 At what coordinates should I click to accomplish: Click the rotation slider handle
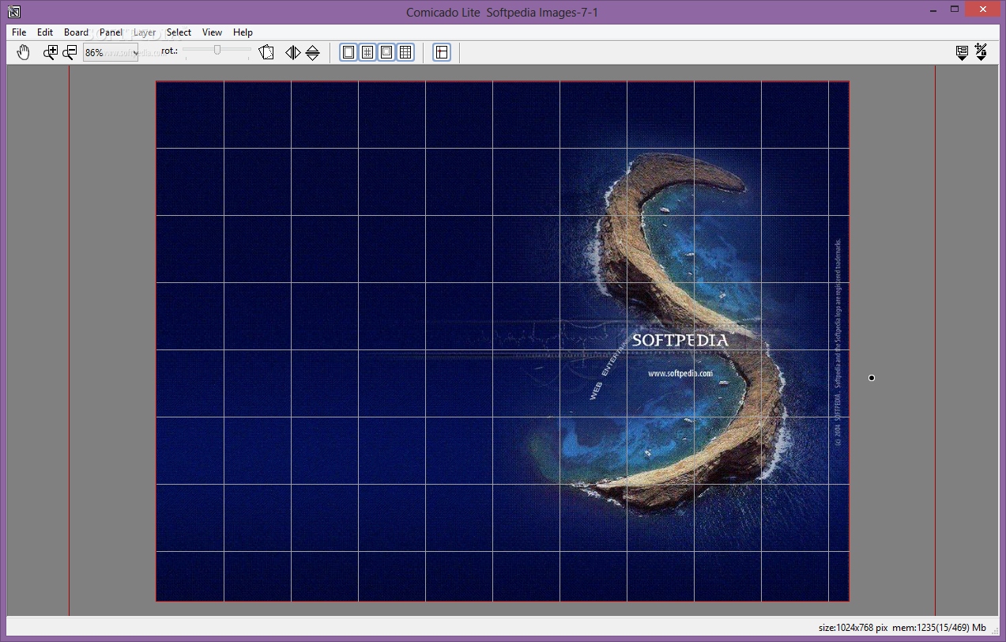pos(217,50)
